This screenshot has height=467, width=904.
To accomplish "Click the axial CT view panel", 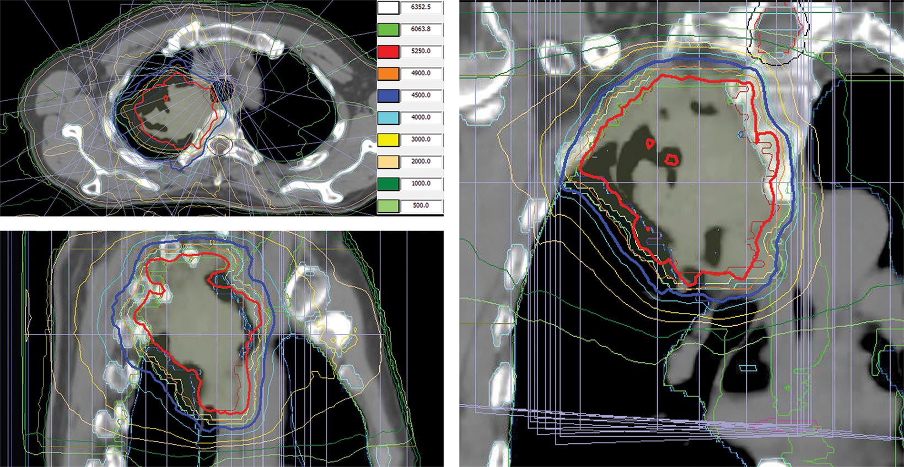I will (187, 108).
